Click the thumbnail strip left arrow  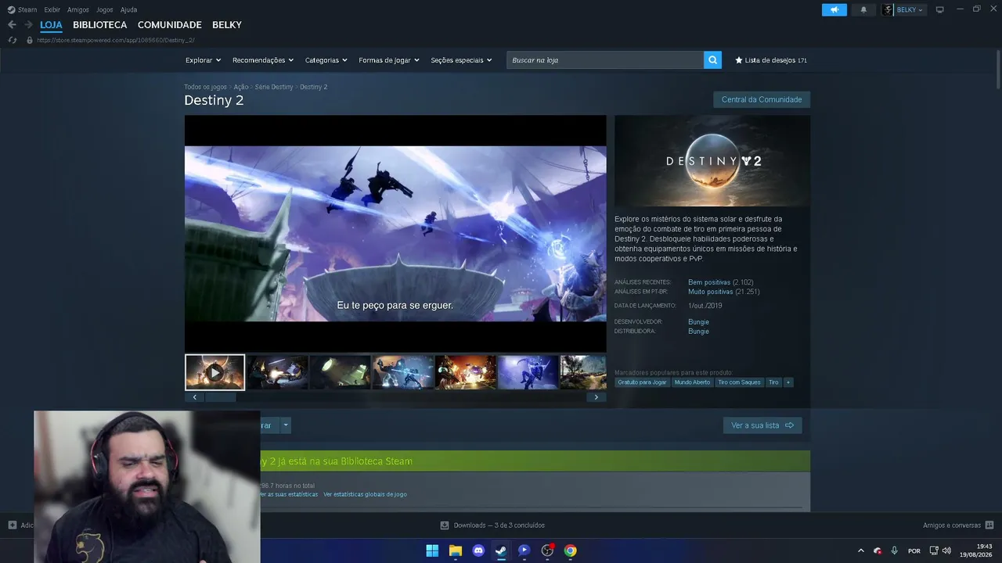point(194,397)
